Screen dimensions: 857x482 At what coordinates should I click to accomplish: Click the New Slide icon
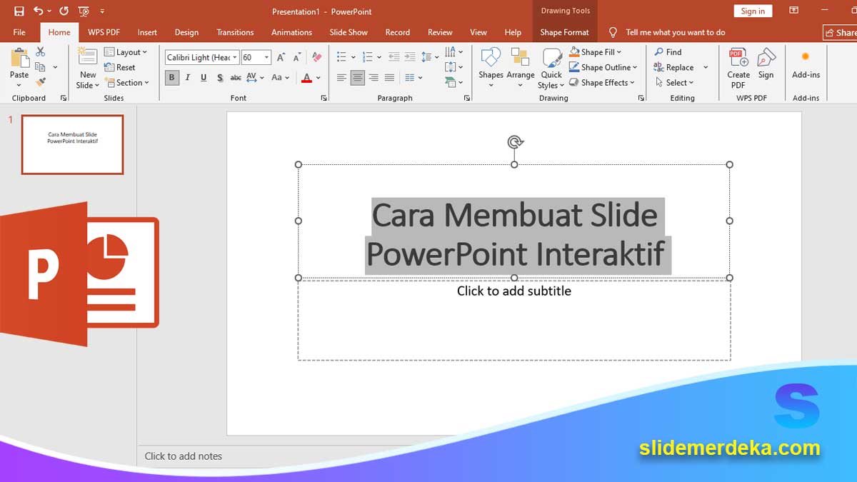88,57
